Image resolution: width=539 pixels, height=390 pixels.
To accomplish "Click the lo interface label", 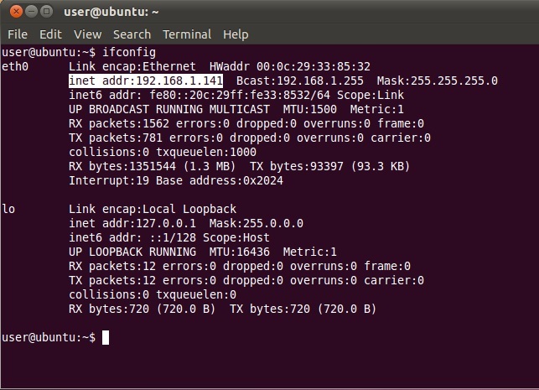I will [8, 209].
